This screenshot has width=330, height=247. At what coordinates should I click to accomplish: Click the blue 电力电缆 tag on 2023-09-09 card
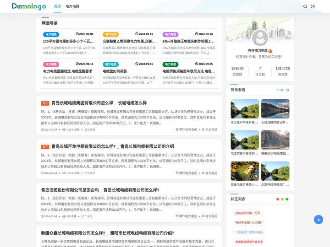point(51,34)
